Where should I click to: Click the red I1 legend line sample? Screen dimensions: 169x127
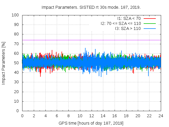pos(149,19)
